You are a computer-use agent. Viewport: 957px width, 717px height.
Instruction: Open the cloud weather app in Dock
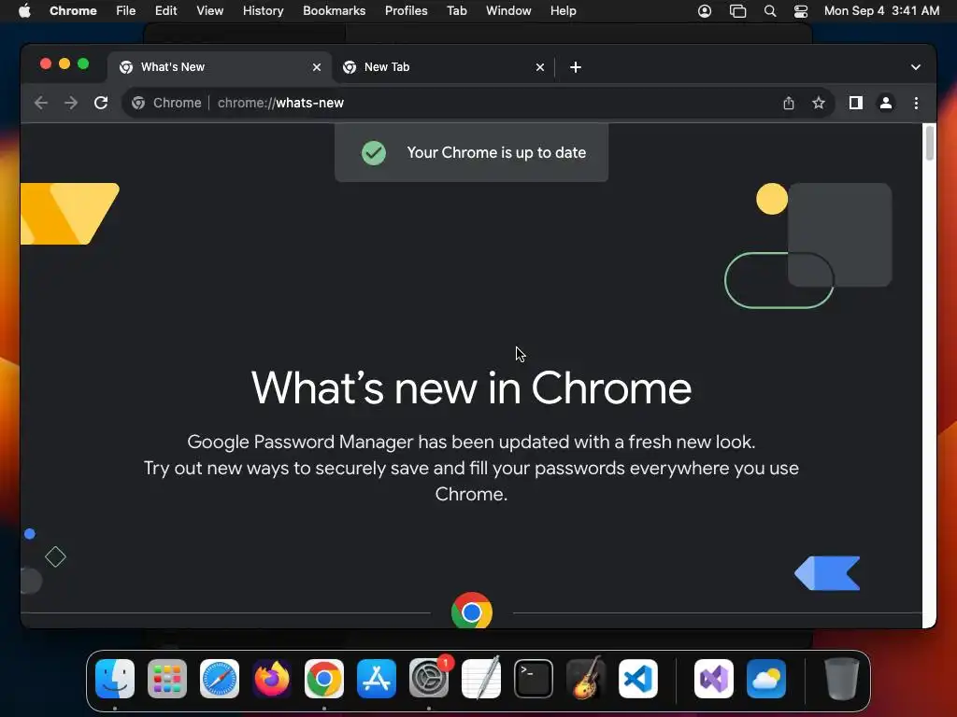[766, 679]
